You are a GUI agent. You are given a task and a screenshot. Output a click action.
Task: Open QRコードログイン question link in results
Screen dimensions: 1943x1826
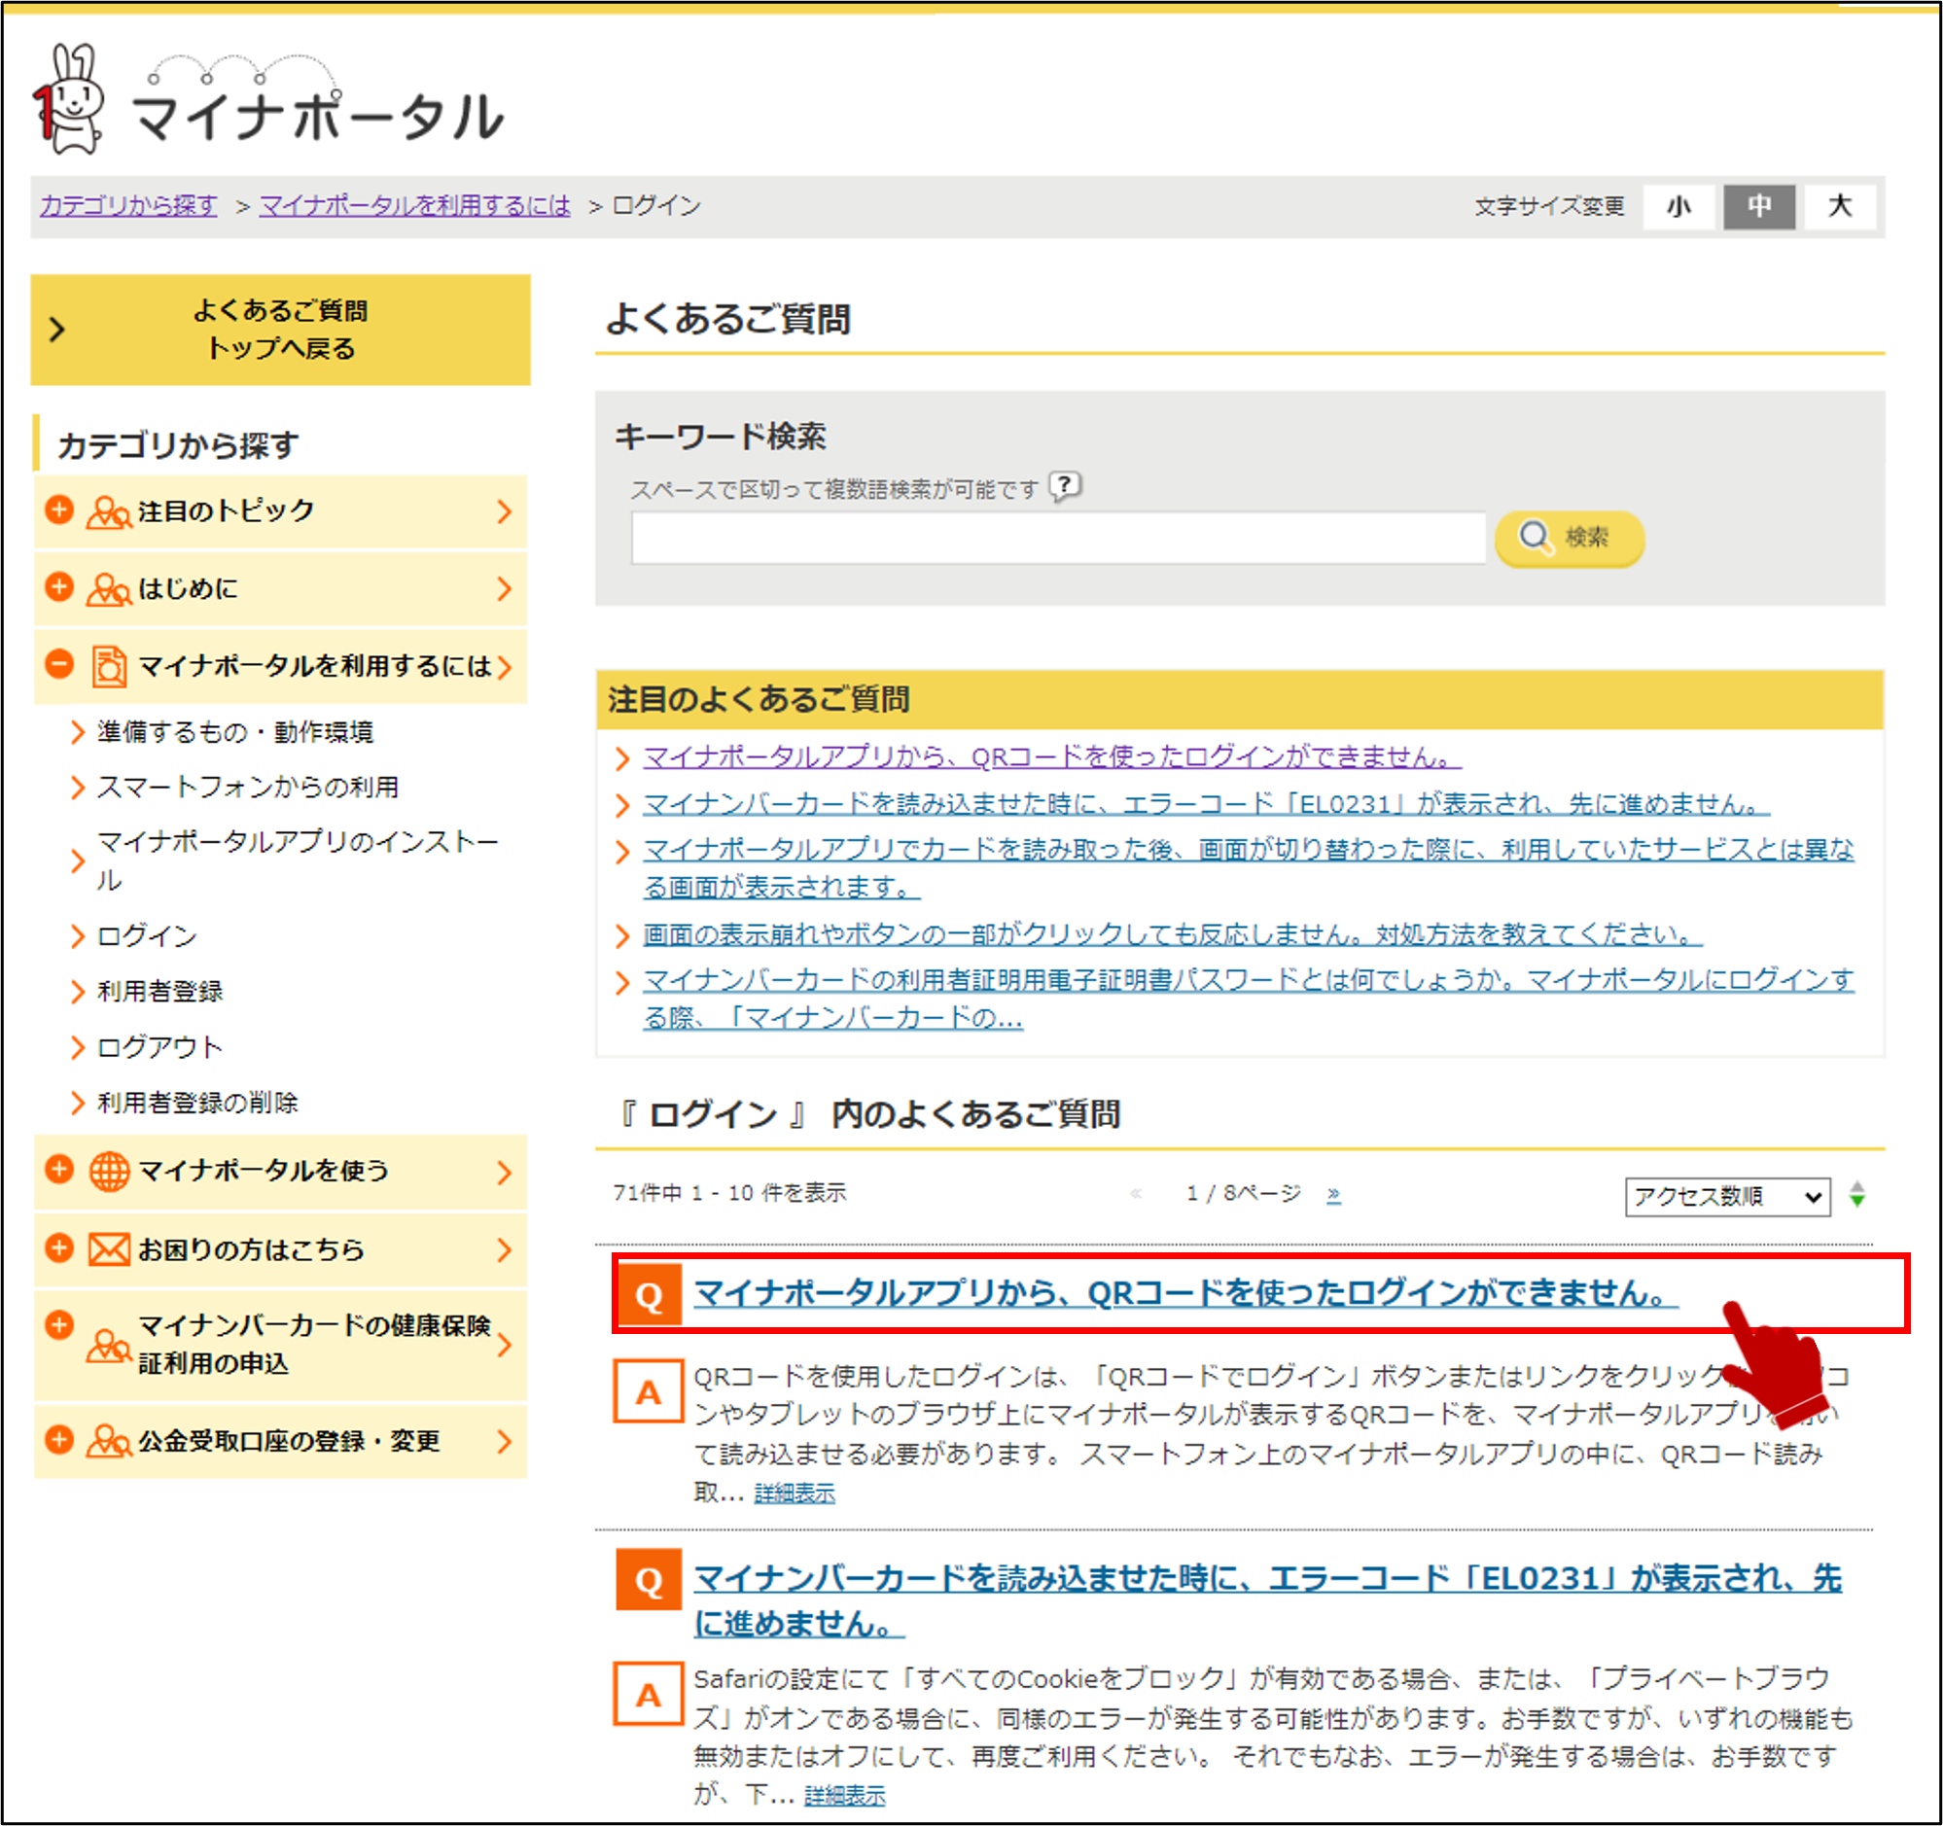(x=1184, y=1293)
